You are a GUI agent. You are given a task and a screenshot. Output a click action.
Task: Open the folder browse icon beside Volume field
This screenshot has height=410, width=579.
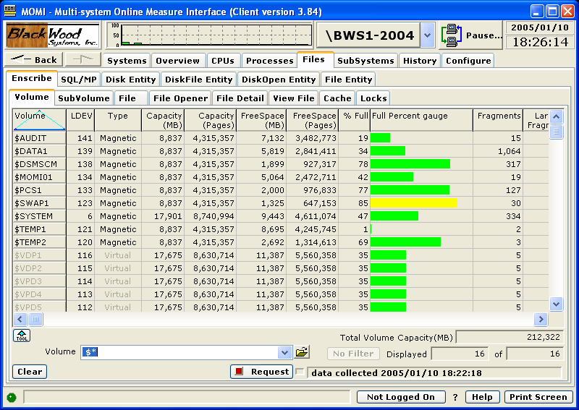(302, 352)
